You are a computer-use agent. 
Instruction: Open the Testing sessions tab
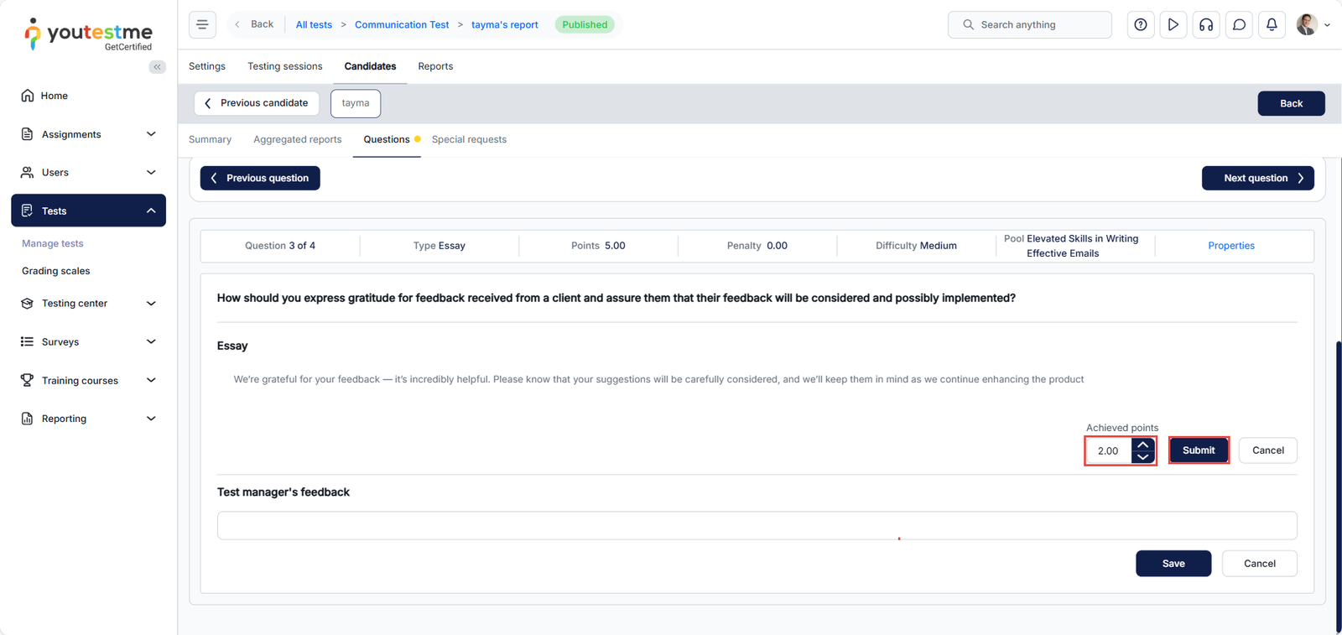pos(284,66)
